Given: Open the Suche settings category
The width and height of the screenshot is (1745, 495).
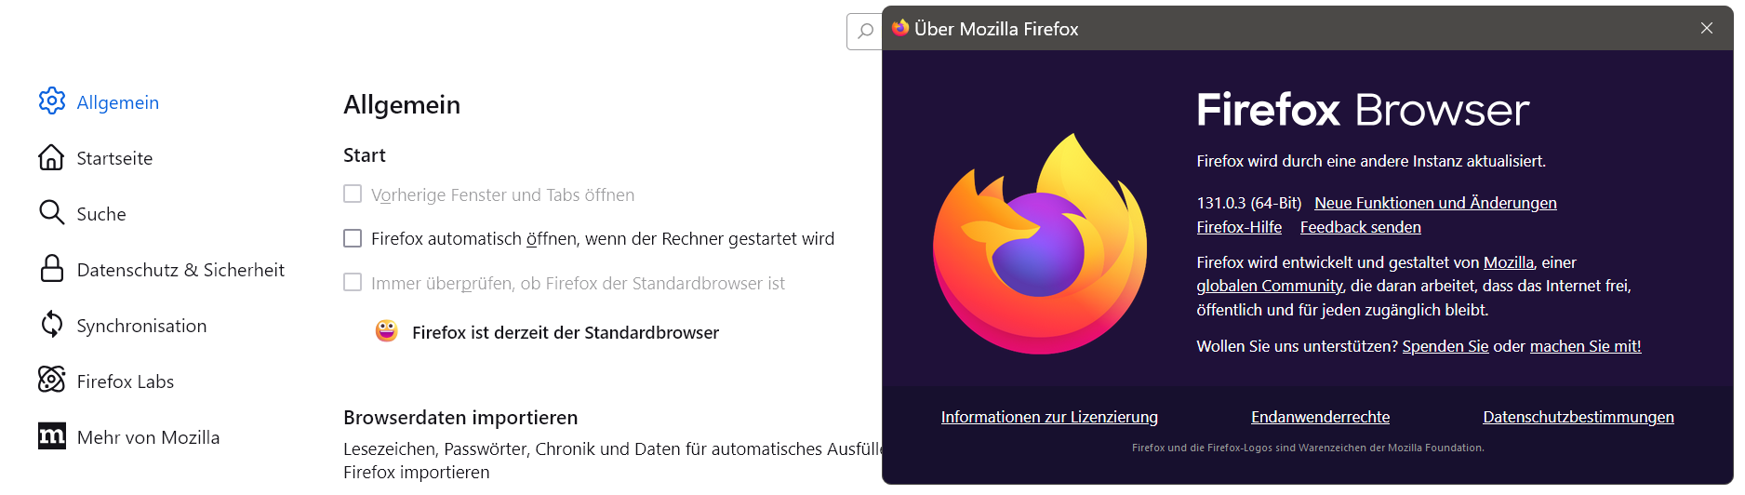Looking at the screenshot, I should pos(101,214).
